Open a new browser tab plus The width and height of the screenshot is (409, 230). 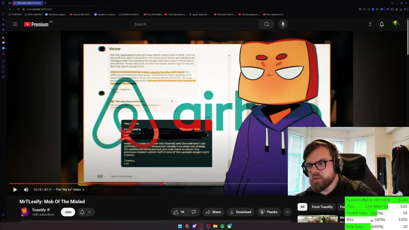(x=45, y=3)
